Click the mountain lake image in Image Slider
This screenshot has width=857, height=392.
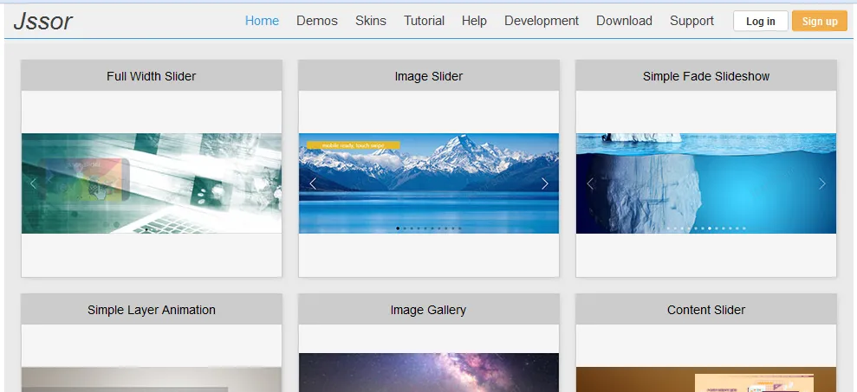click(428, 183)
